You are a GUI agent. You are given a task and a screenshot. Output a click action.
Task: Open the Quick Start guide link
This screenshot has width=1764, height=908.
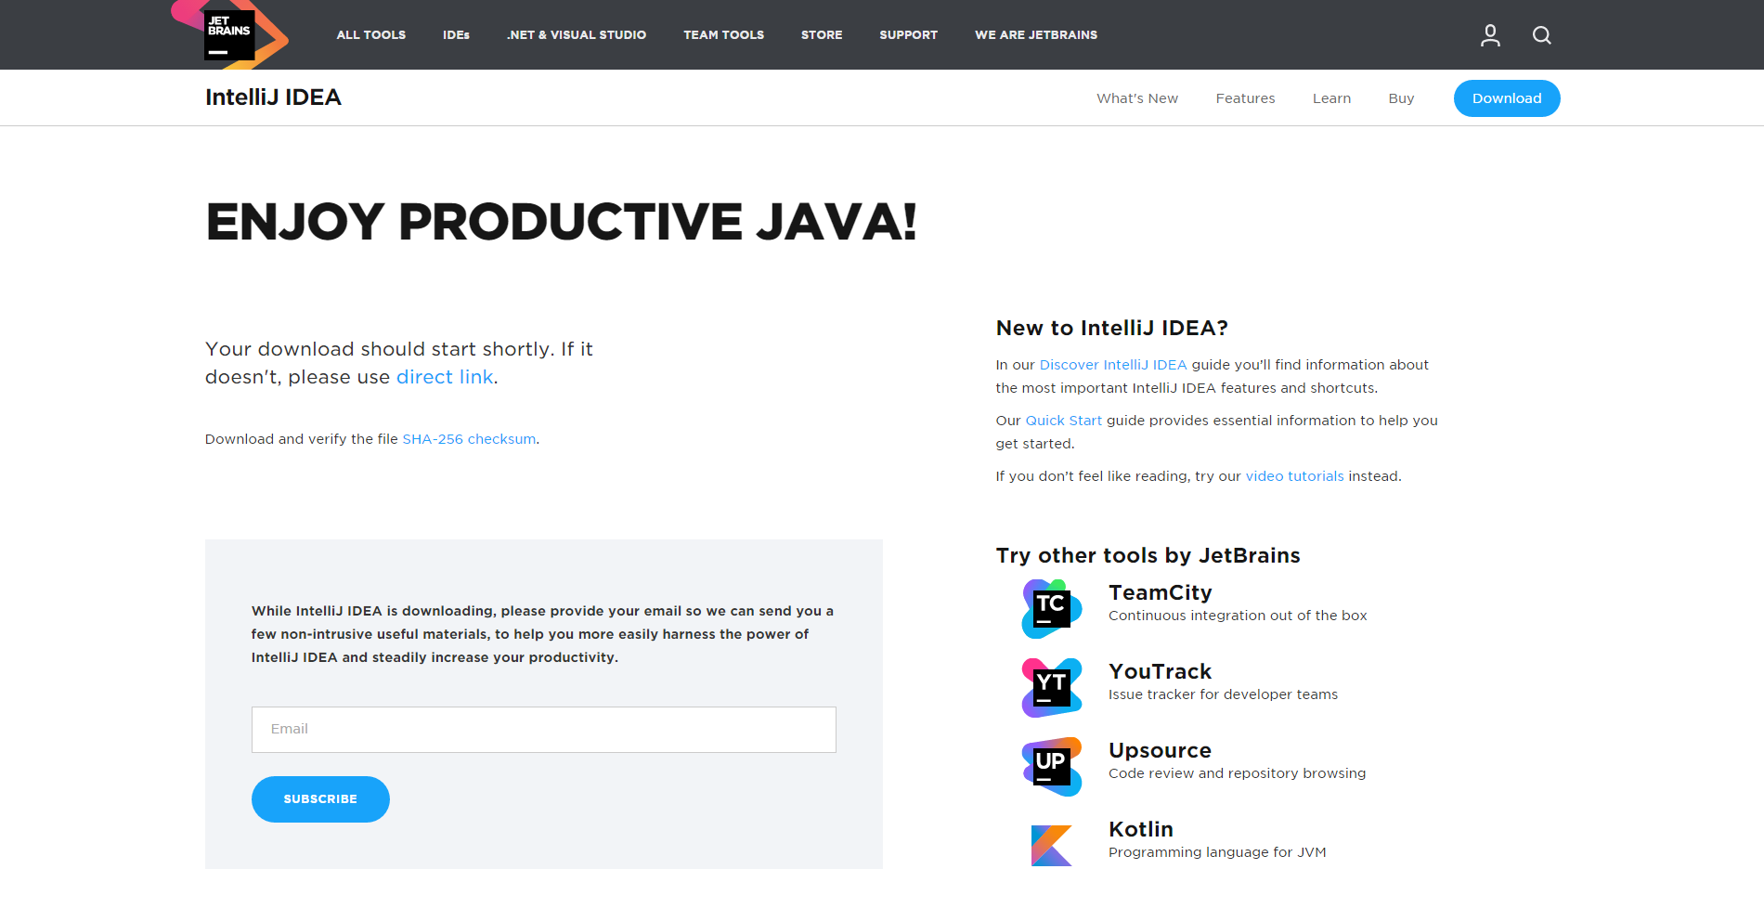point(1063,421)
